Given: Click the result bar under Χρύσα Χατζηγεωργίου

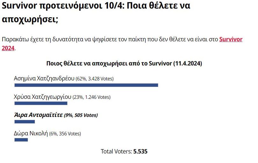Looking at the screenshot, I should click(41, 103).
